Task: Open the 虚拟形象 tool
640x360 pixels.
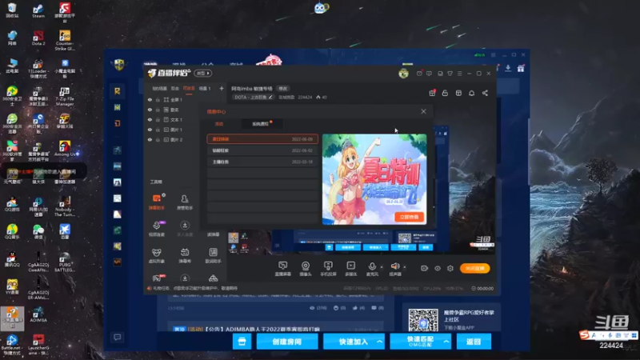Action: (156, 255)
